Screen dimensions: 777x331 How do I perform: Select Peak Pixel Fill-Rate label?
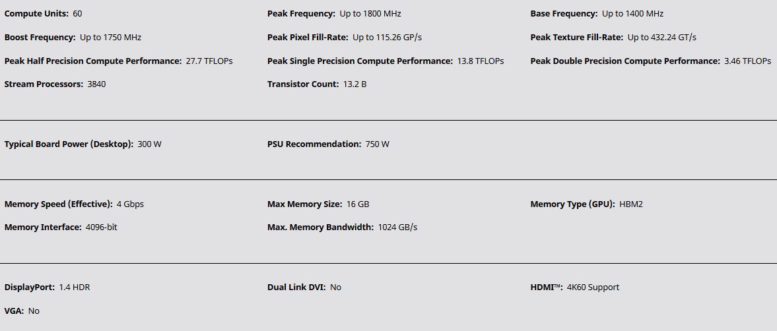point(308,37)
